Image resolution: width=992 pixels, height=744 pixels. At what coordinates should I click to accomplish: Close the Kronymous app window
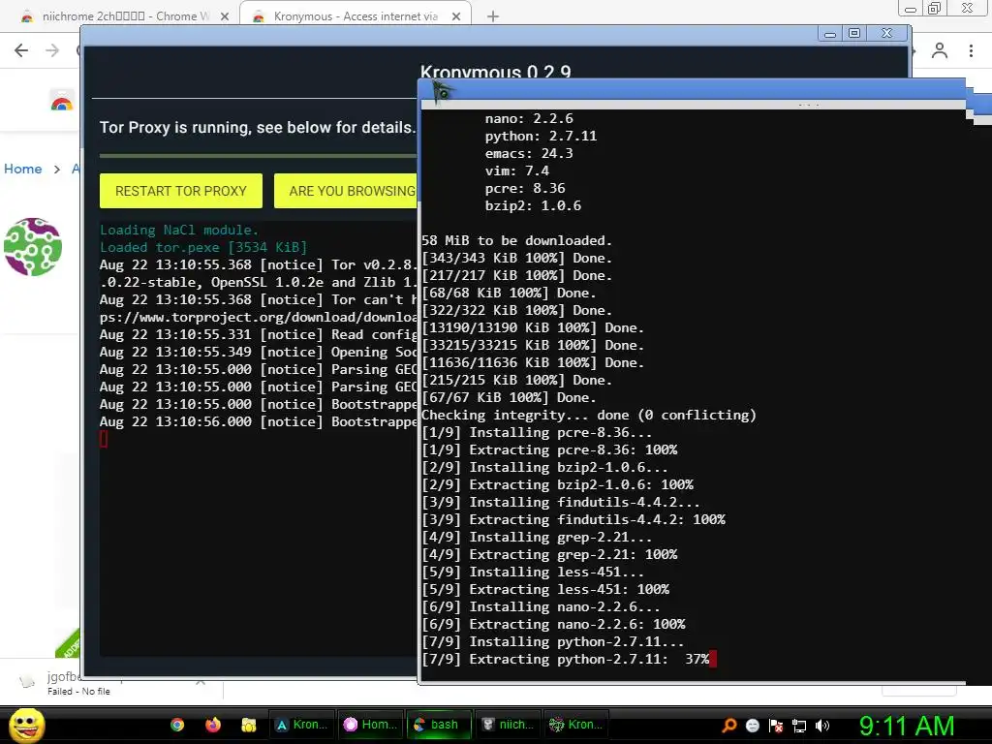point(887,34)
